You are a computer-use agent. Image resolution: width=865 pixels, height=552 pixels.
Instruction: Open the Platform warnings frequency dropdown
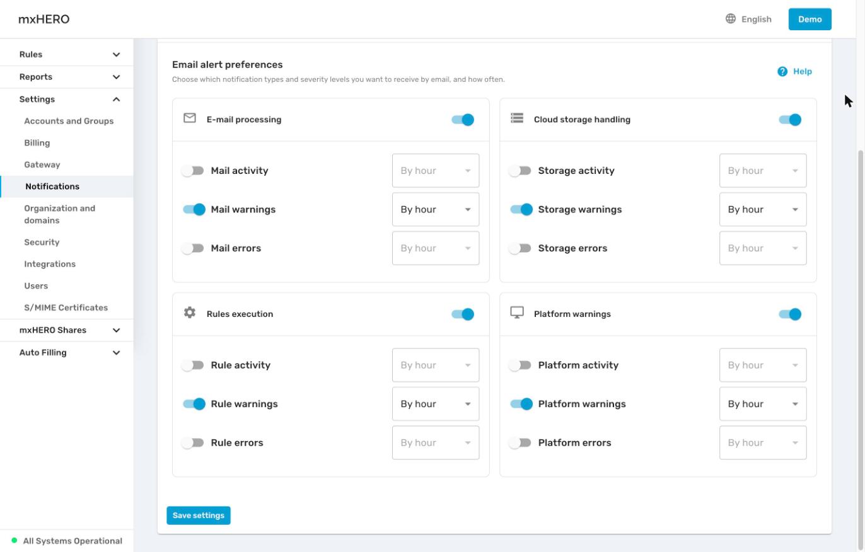pyautogui.click(x=763, y=404)
